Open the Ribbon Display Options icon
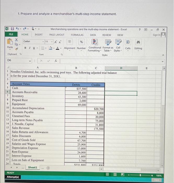 pos(146,30)
